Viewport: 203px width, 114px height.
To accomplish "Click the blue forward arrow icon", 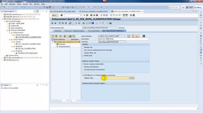I will point(56,23).
